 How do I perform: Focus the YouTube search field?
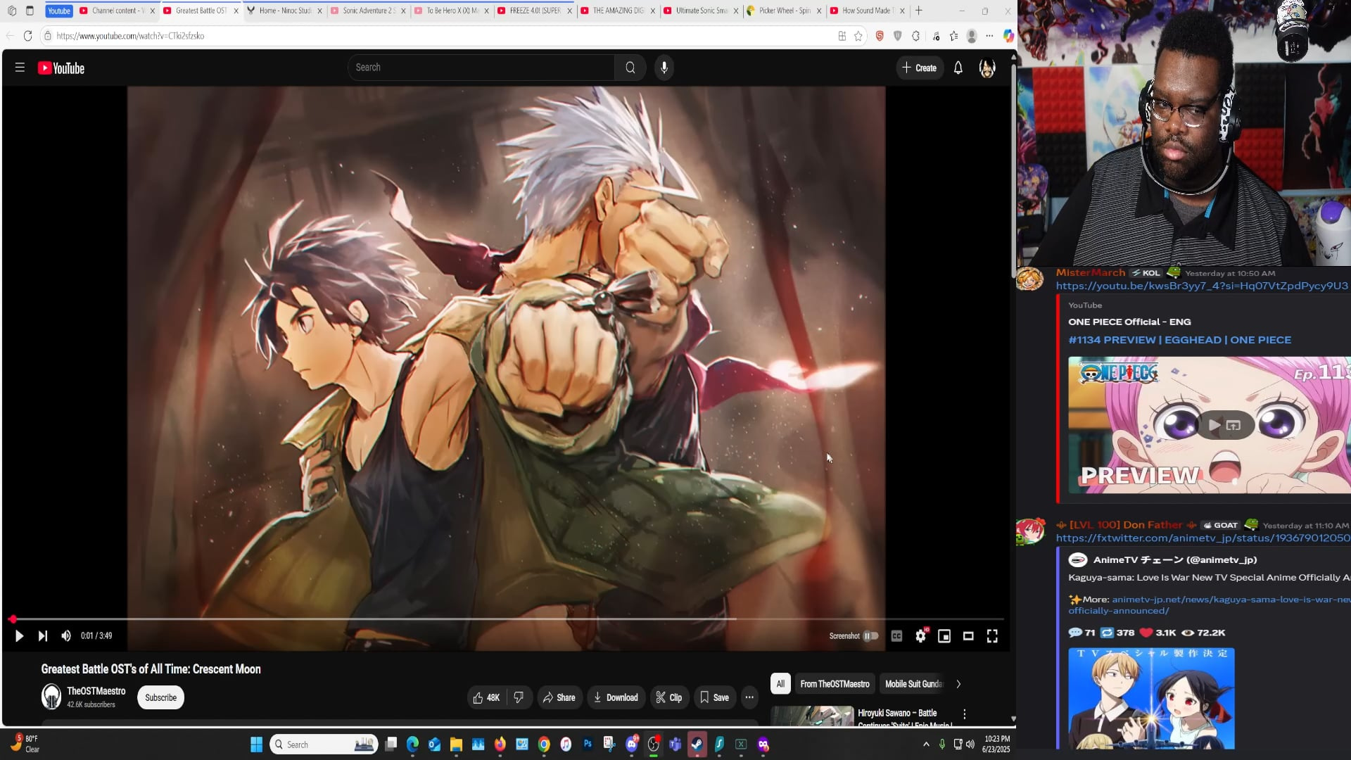point(482,68)
